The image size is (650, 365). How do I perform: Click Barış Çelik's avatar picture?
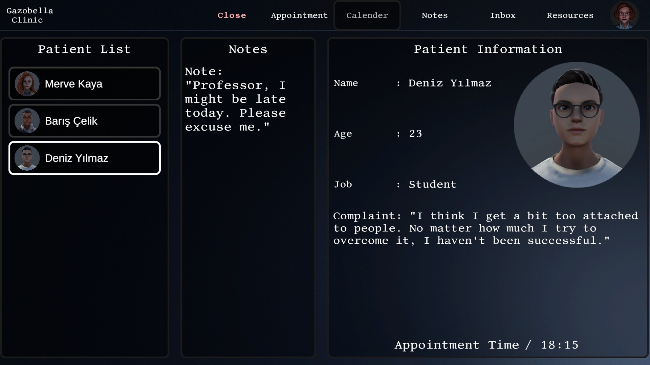pos(27,121)
